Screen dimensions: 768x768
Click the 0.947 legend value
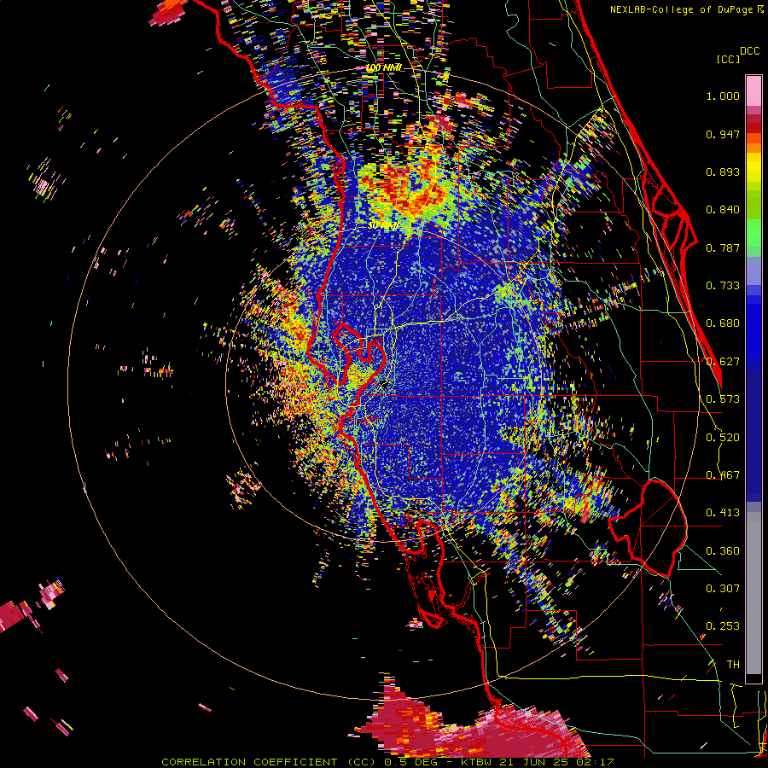[723, 134]
